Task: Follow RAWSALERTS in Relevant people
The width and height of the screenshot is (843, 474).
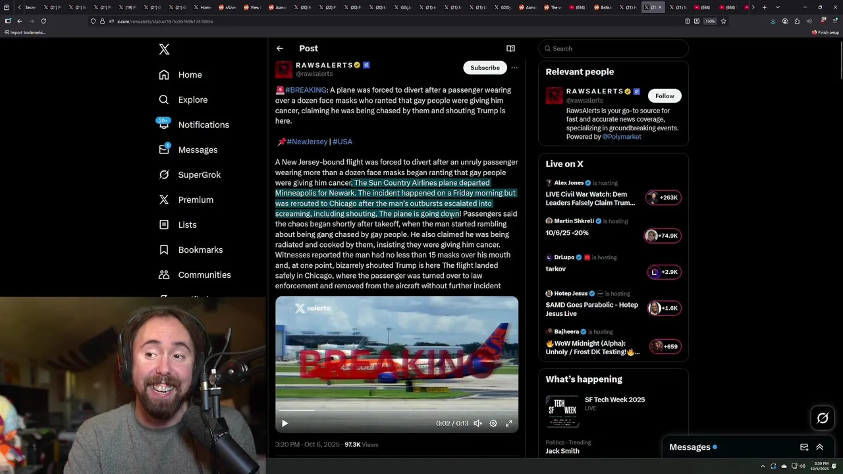Action: 665,96
